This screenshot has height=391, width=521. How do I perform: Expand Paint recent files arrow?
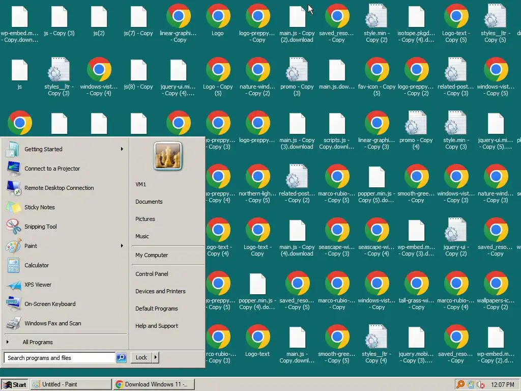(x=122, y=246)
